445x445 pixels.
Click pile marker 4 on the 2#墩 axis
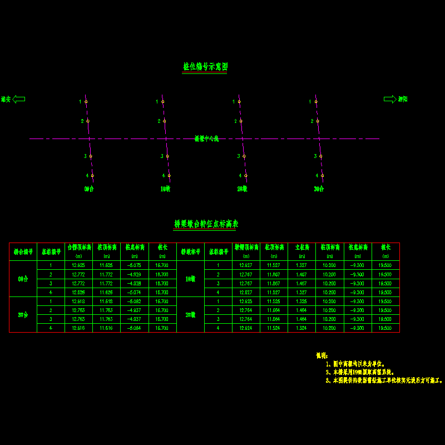click(x=246, y=176)
